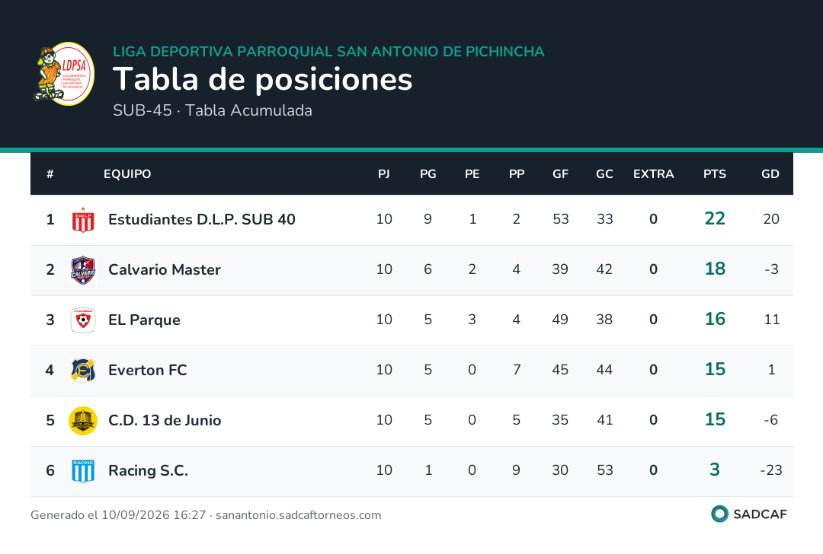
Task: Click the Everton FC team shield
Action: 83,371
